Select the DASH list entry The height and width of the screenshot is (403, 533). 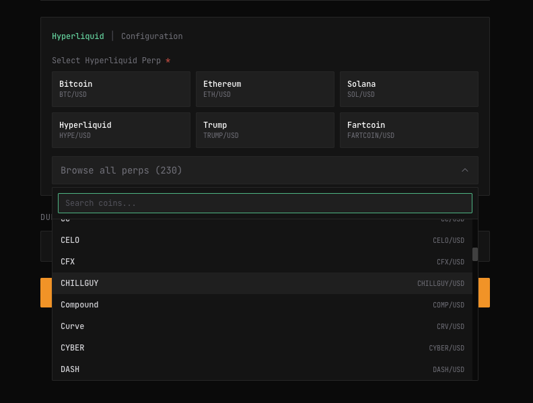[x=262, y=369]
